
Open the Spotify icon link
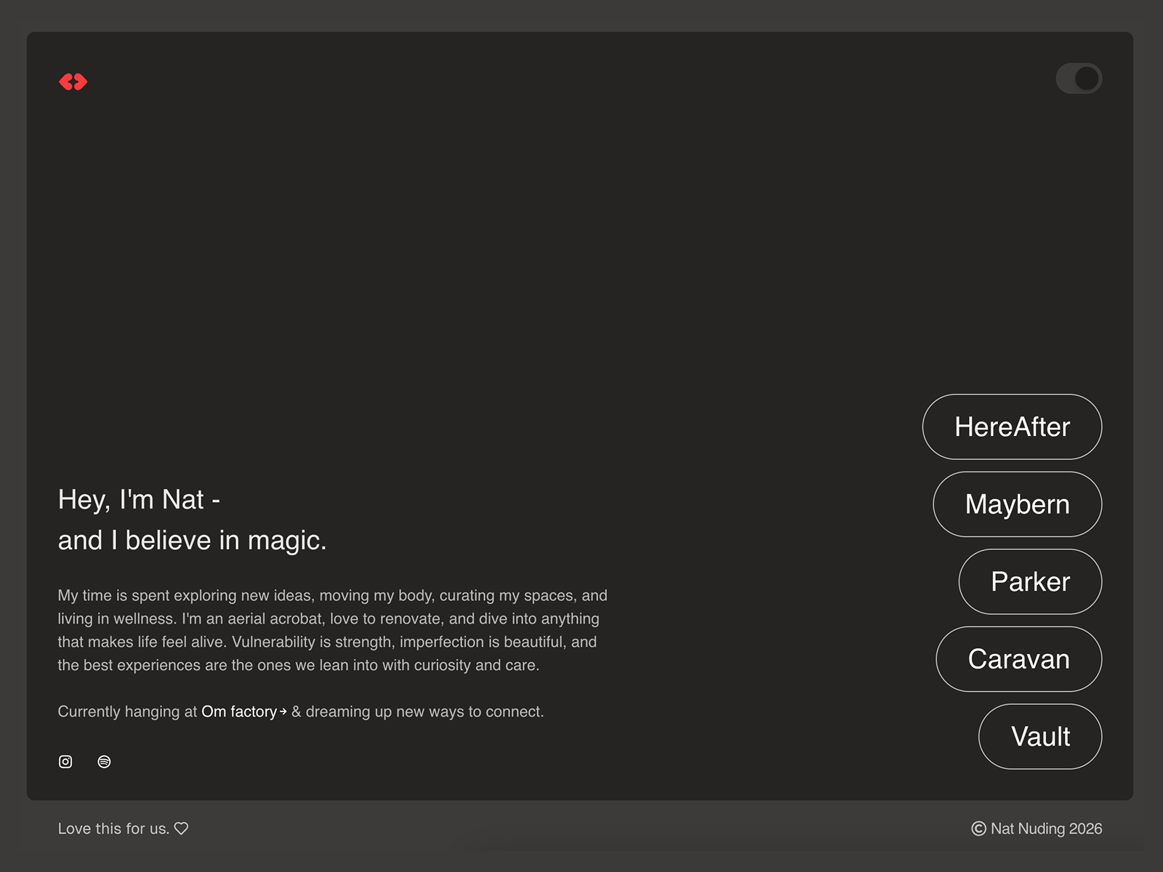(x=104, y=762)
